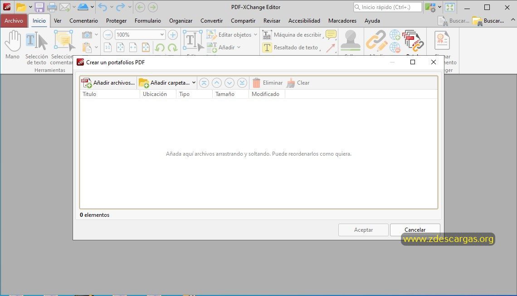Screen dimensions: 517x296
Task: Click the Cancelar button
Action: coord(415,230)
